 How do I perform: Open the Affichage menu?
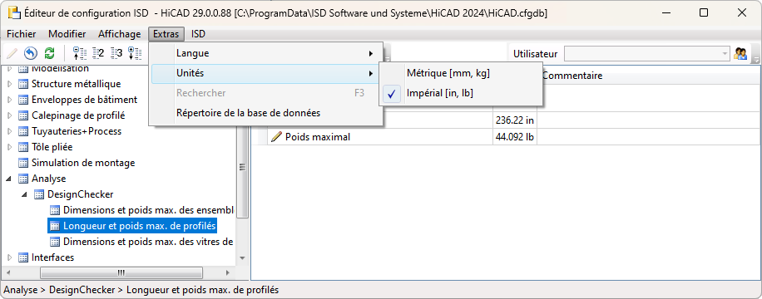click(x=120, y=34)
